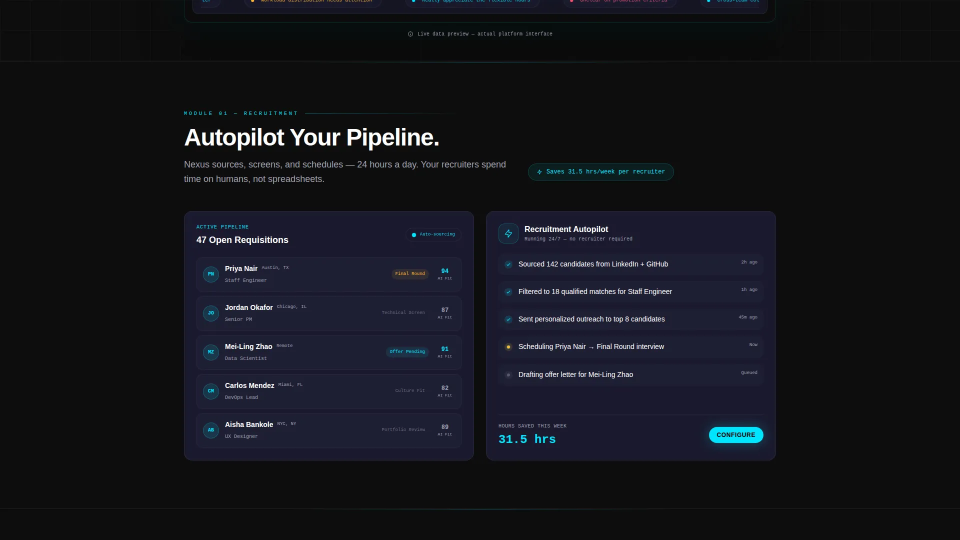The height and width of the screenshot is (540, 960).
Task: Click the 1h ago timestamp
Action: pos(749,289)
